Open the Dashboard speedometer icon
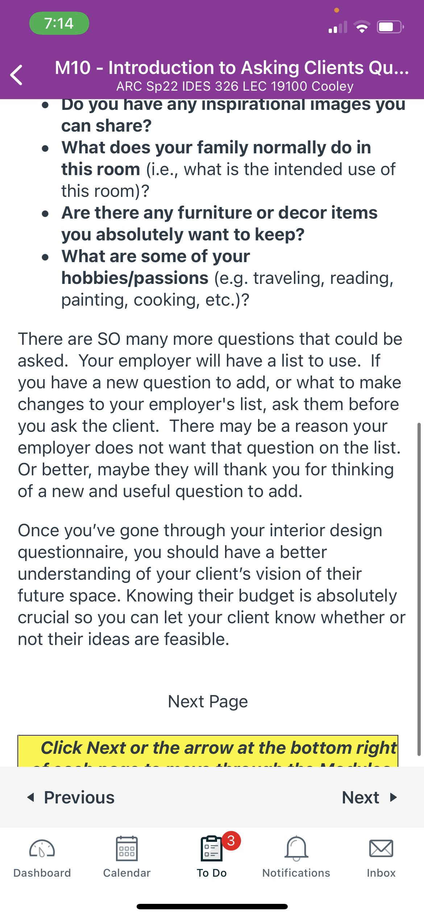 click(x=42, y=848)
